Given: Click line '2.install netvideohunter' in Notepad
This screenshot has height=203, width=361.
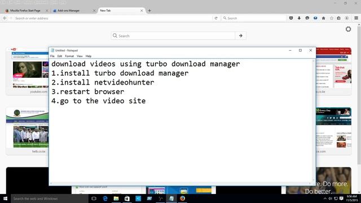Looking at the screenshot, I should point(103,82).
